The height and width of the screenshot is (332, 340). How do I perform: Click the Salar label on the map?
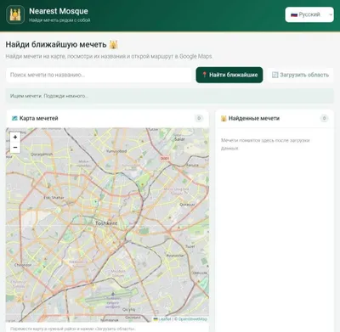point(179,139)
